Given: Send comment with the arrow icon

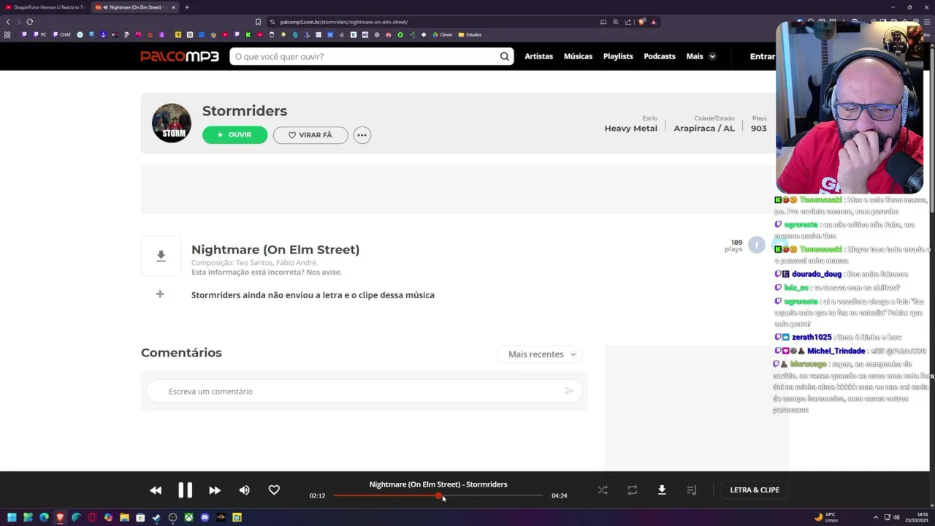Looking at the screenshot, I should 569,391.
